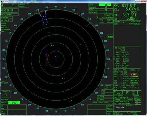Click the 090 bearing scale label
Viewport: 147px width, 116px height.
109,59
